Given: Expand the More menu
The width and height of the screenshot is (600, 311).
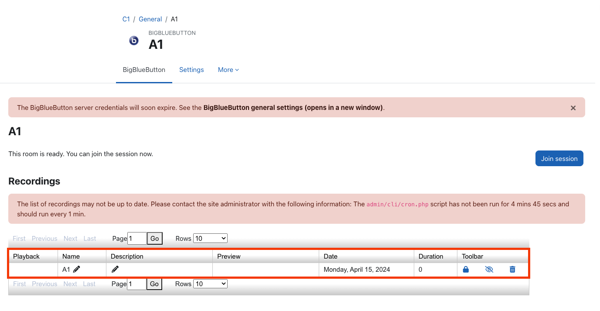Looking at the screenshot, I should pyautogui.click(x=228, y=70).
